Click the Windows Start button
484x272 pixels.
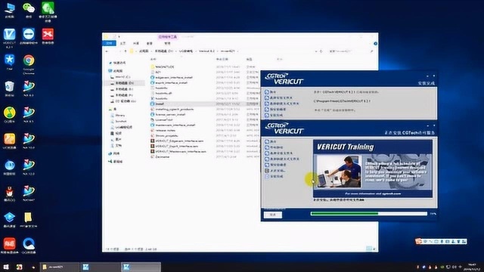coord(5,267)
